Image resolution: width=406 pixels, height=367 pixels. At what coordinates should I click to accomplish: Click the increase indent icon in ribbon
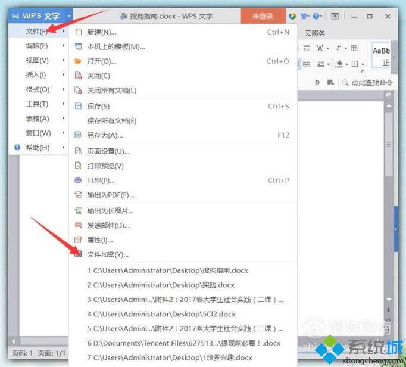(307, 48)
